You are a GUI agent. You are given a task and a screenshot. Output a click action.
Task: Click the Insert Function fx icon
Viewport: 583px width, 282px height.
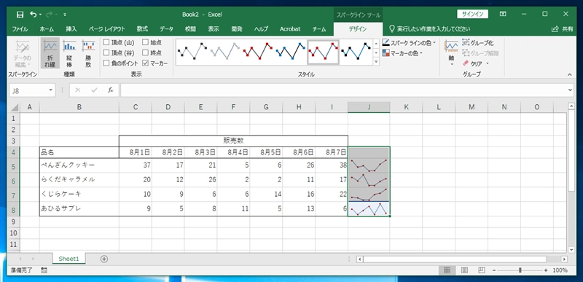coord(111,90)
